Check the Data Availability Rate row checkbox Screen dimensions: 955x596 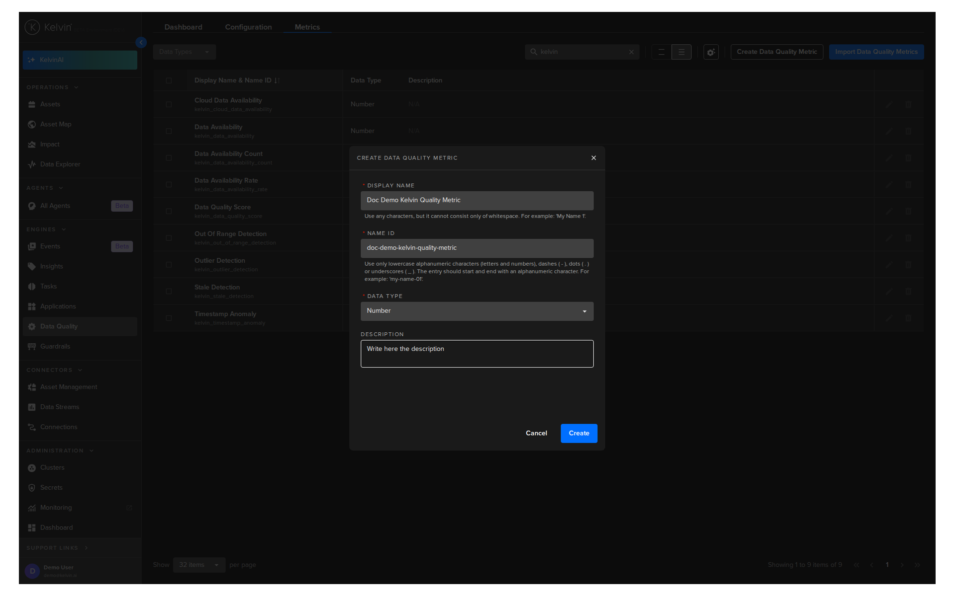[169, 185]
